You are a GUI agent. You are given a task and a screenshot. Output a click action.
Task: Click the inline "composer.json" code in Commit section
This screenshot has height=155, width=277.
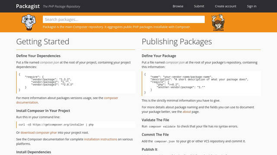point(164,141)
